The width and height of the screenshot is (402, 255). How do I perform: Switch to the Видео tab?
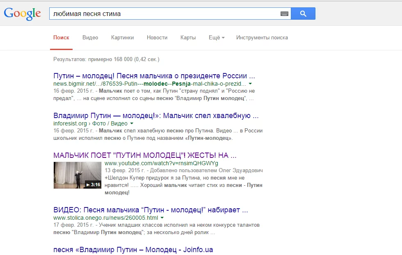point(90,37)
